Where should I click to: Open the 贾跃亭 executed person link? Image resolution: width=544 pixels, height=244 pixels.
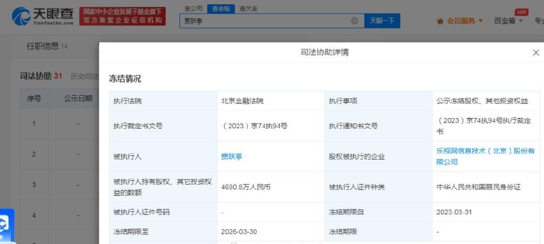(232, 156)
